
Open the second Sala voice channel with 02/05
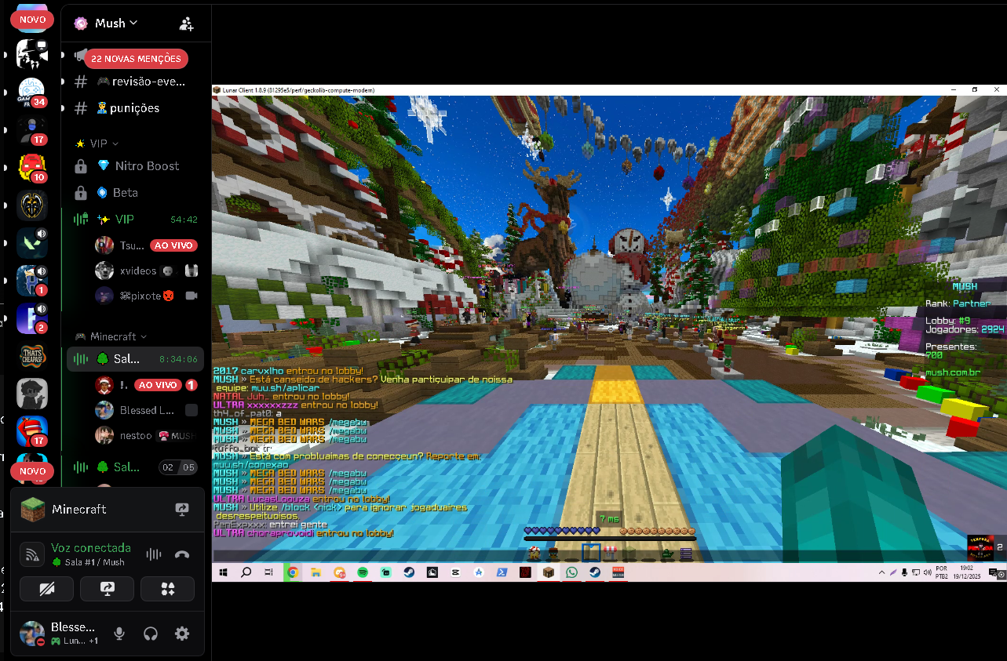coord(135,467)
